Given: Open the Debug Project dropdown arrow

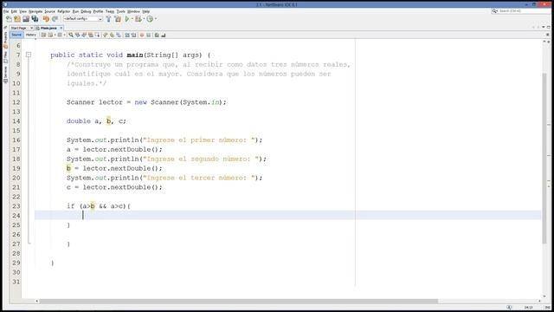Looking at the screenshot, I should point(144,19).
